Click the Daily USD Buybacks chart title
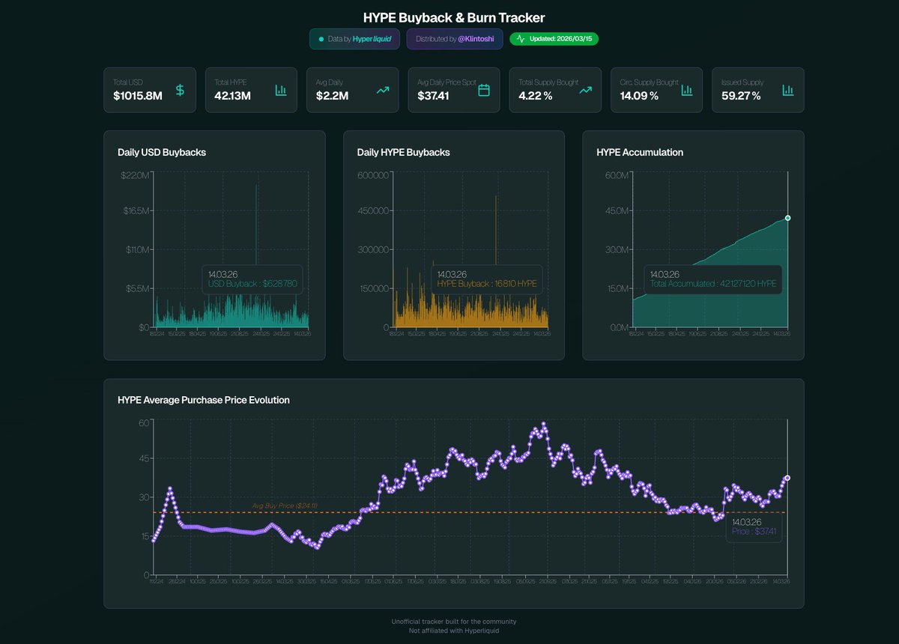The width and height of the screenshot is (899, 644). pos(162,152)
